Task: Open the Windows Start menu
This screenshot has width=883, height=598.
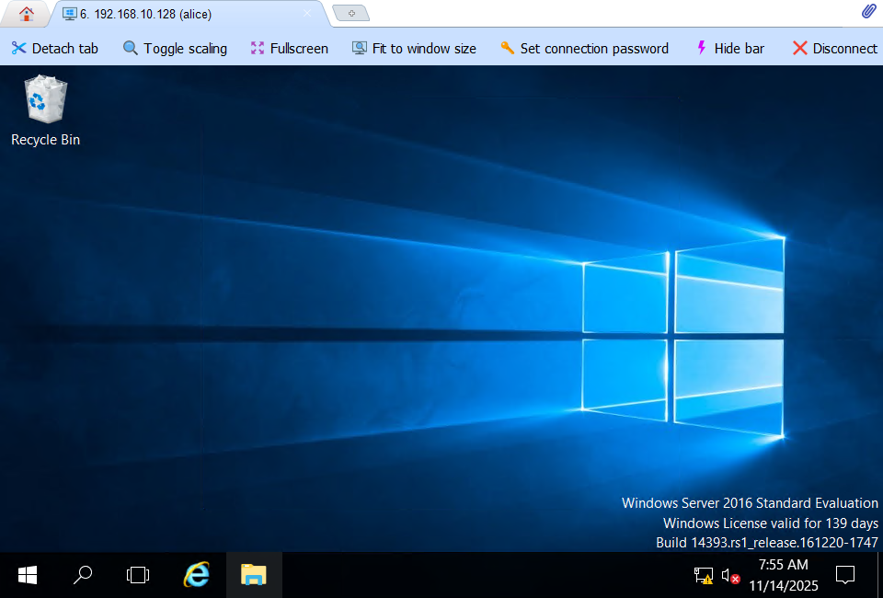Action: click(x=27, y=575)
